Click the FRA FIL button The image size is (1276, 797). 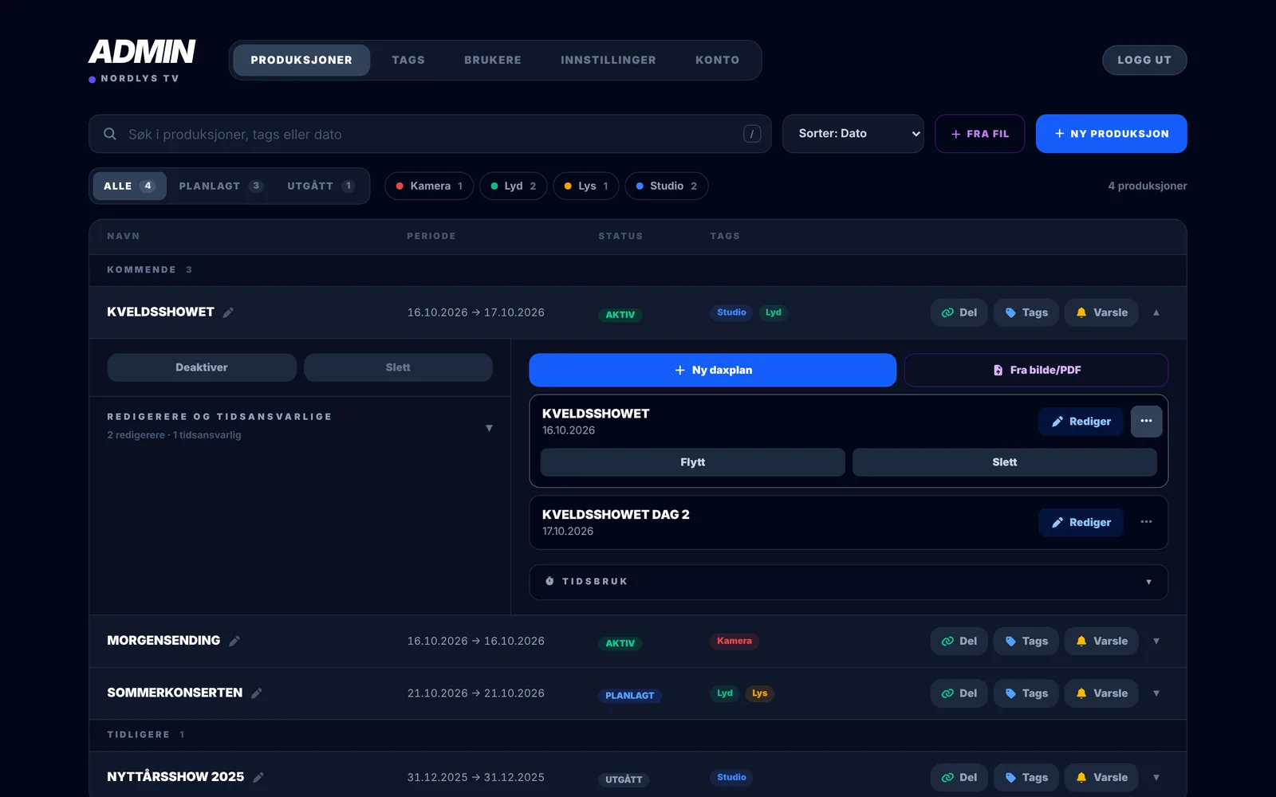[x=980, y=134]
